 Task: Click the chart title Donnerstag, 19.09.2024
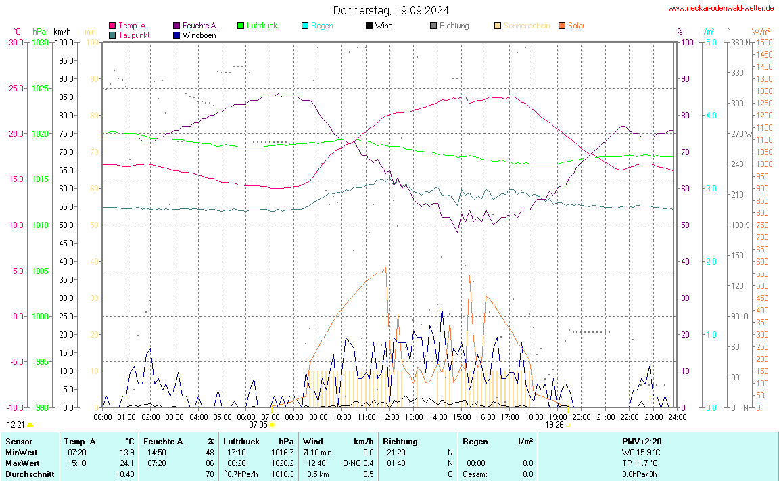click(390, 10)
